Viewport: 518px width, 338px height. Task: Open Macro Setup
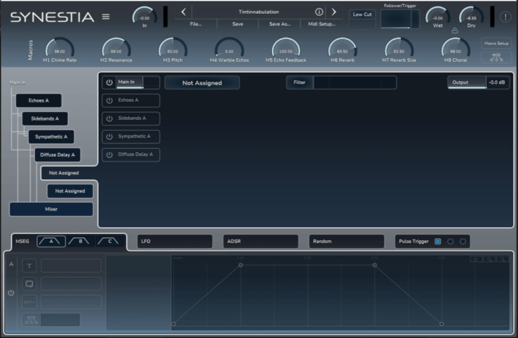[496, 43]
